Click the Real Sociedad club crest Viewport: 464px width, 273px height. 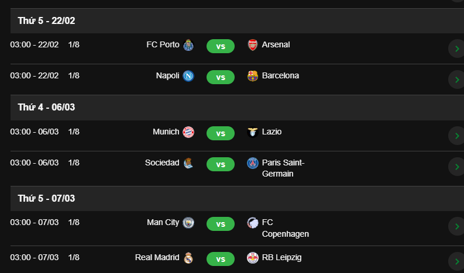coord(188,163)
